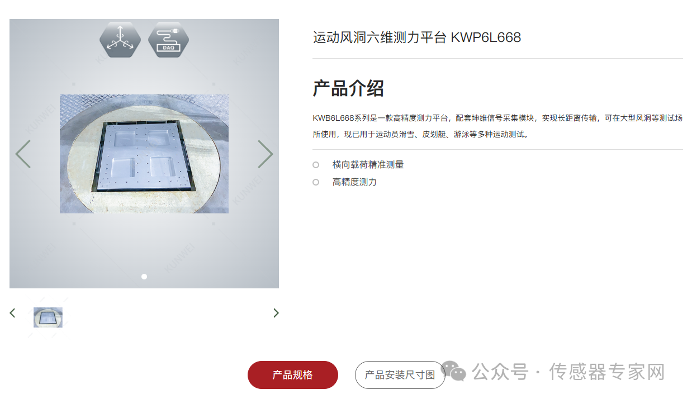Click the white carousel indicator dot
The height and width of the screenshot is (399, 687).
[x=144, y=277]
